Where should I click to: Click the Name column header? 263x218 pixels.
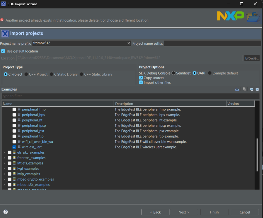[x=58, y=104]
